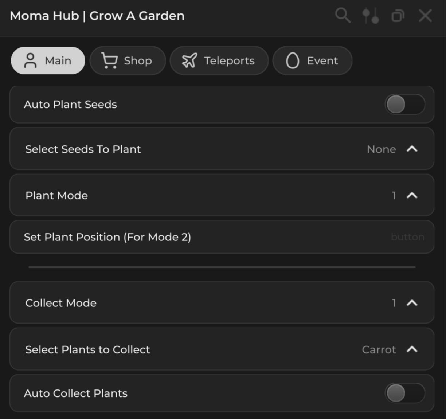
Task: Click the None value for seeds
Action: 381,149
